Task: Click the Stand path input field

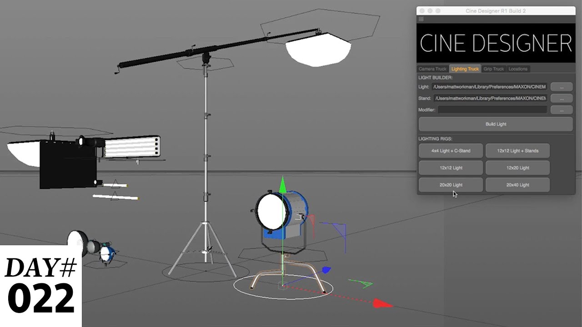Action: tap(490, 98)
